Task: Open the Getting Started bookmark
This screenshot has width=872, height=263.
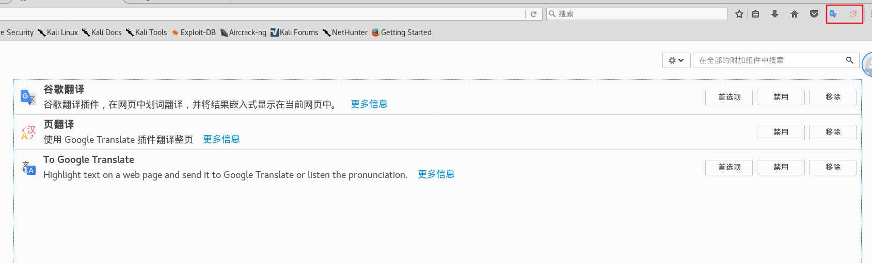Action: [402, 32]
